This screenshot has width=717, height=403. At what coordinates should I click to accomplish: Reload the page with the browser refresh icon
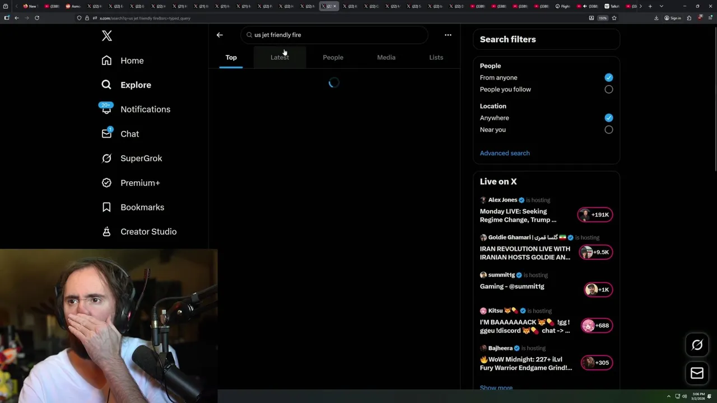tap(37, 18)
